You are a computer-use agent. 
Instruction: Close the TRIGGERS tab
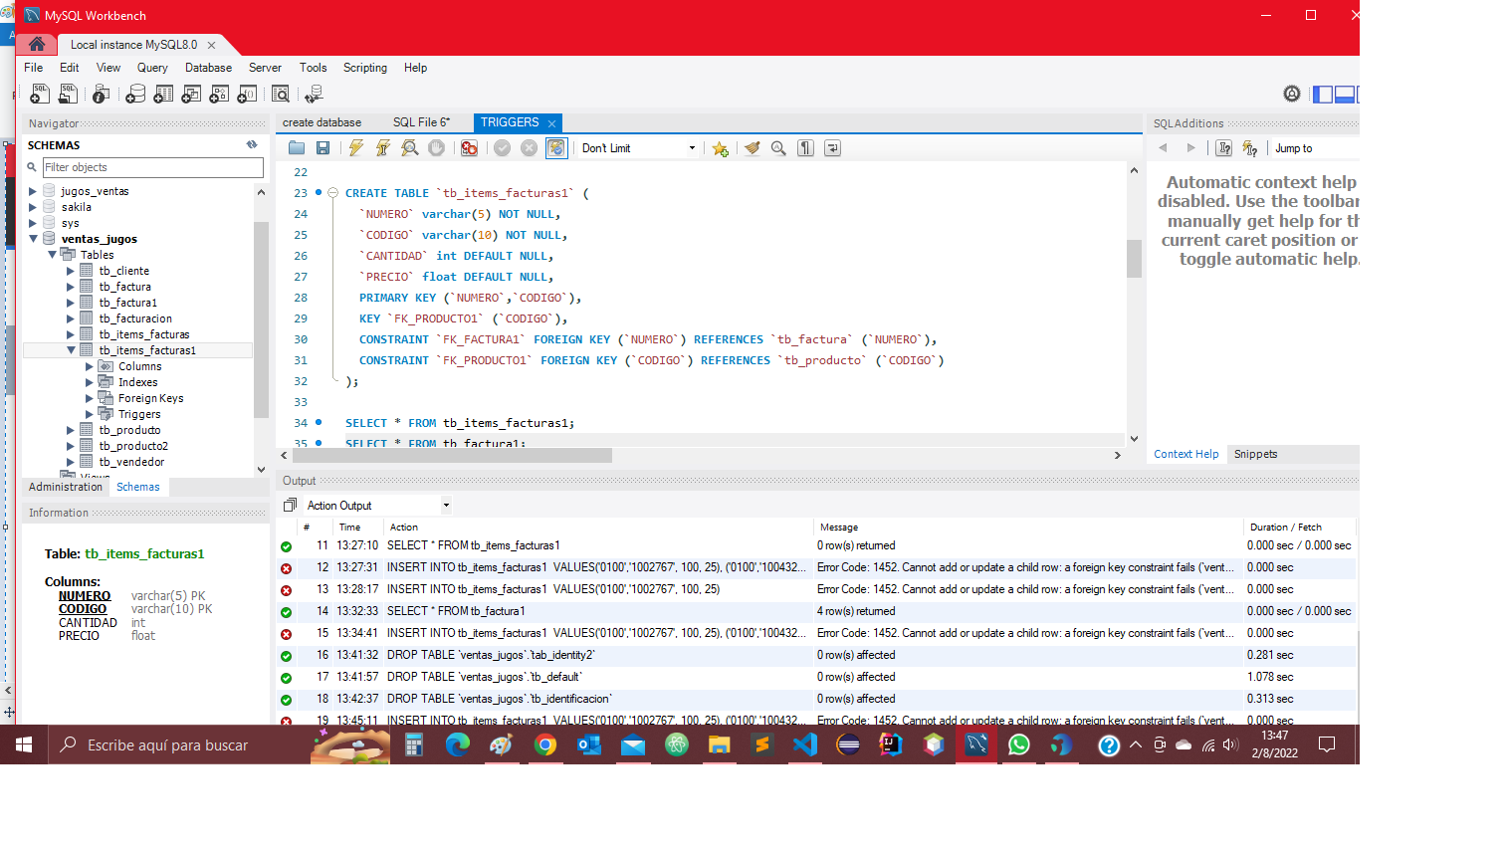click(551, 123)
